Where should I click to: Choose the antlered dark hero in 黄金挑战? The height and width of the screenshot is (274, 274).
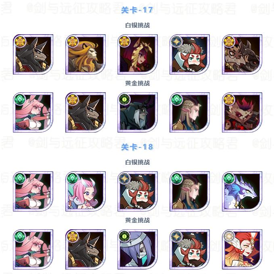point(138,112)
